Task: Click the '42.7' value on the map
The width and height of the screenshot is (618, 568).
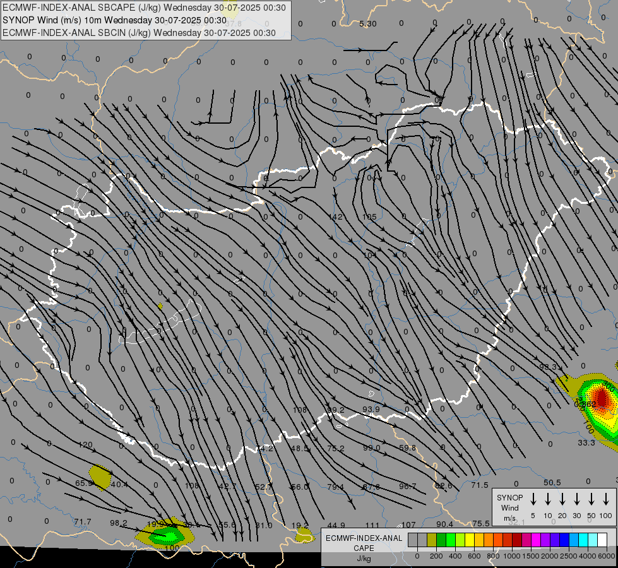Action: 227,486
